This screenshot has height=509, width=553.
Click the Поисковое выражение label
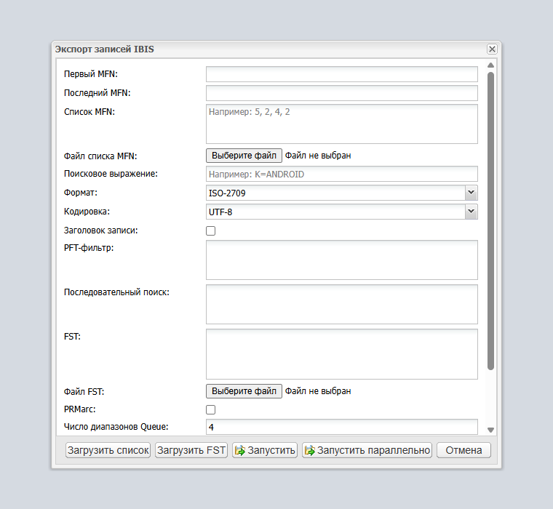pos(111,174)
